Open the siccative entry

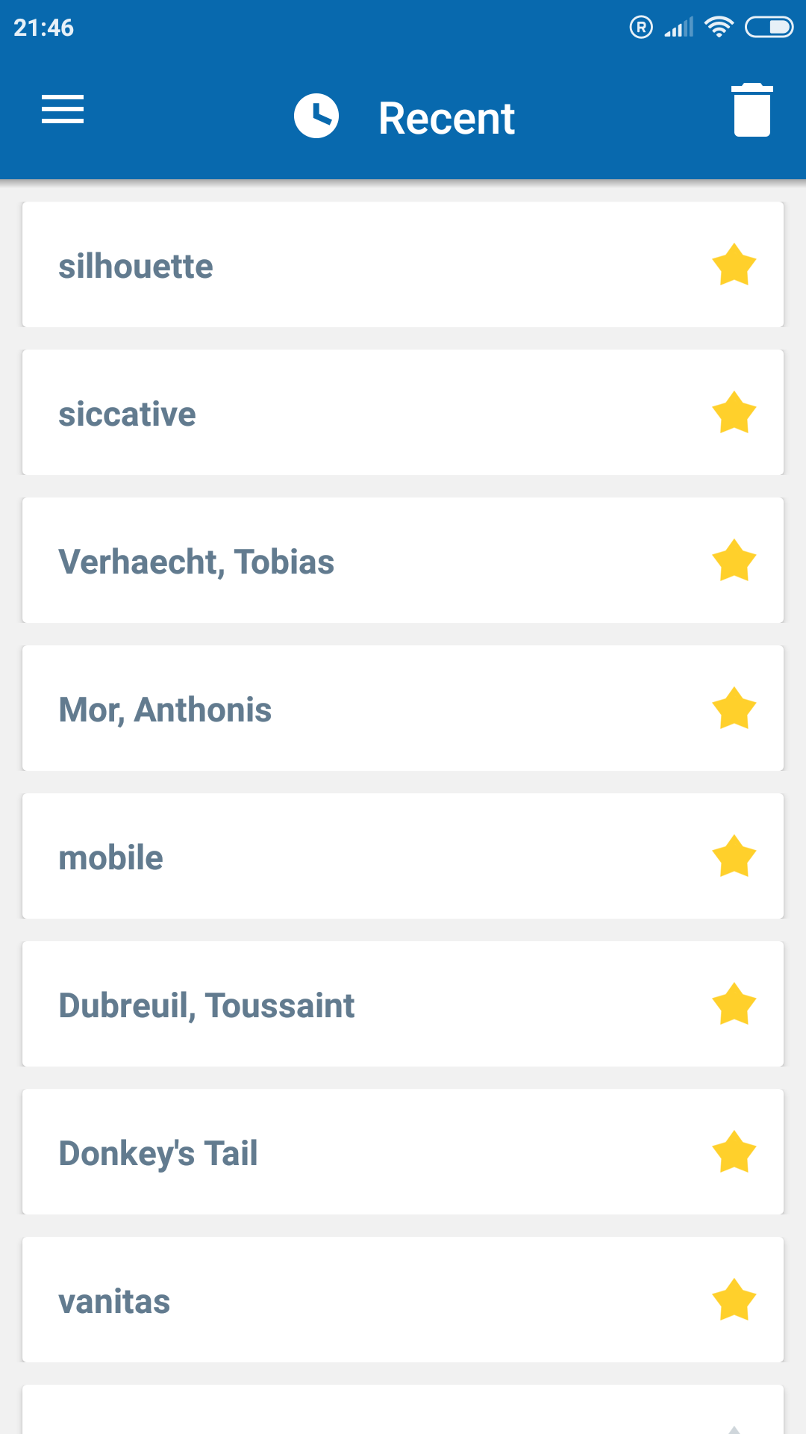click(x=403, y=412)
